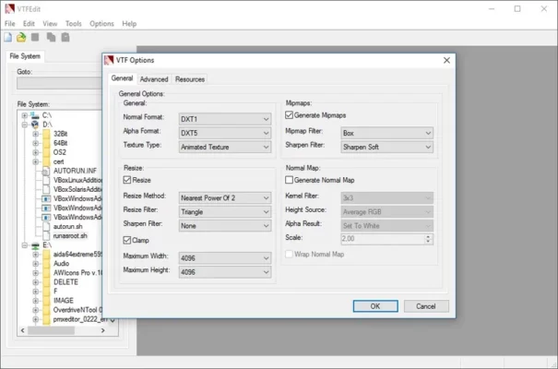Disable the Generate Mipmaps checkbox

coord(290,115)
